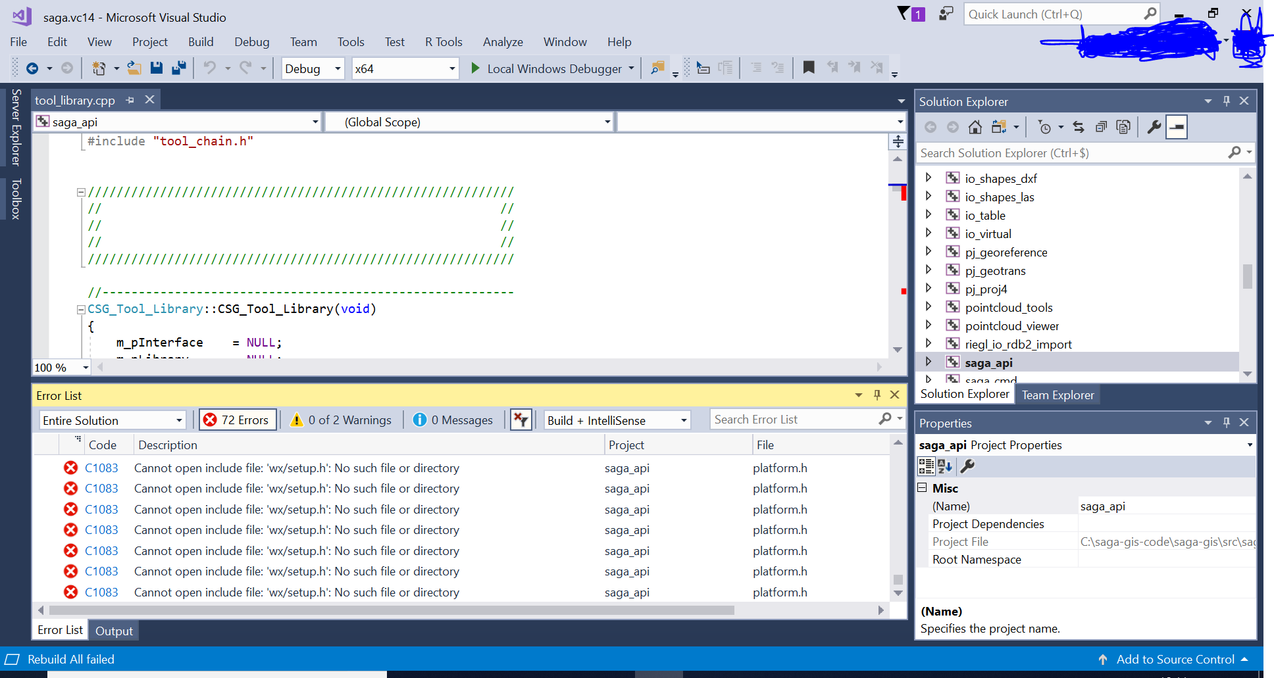Click the notifications flag icon
Image resolution: width=1274 pixels, height=678 pixels.
pos(911,13)
